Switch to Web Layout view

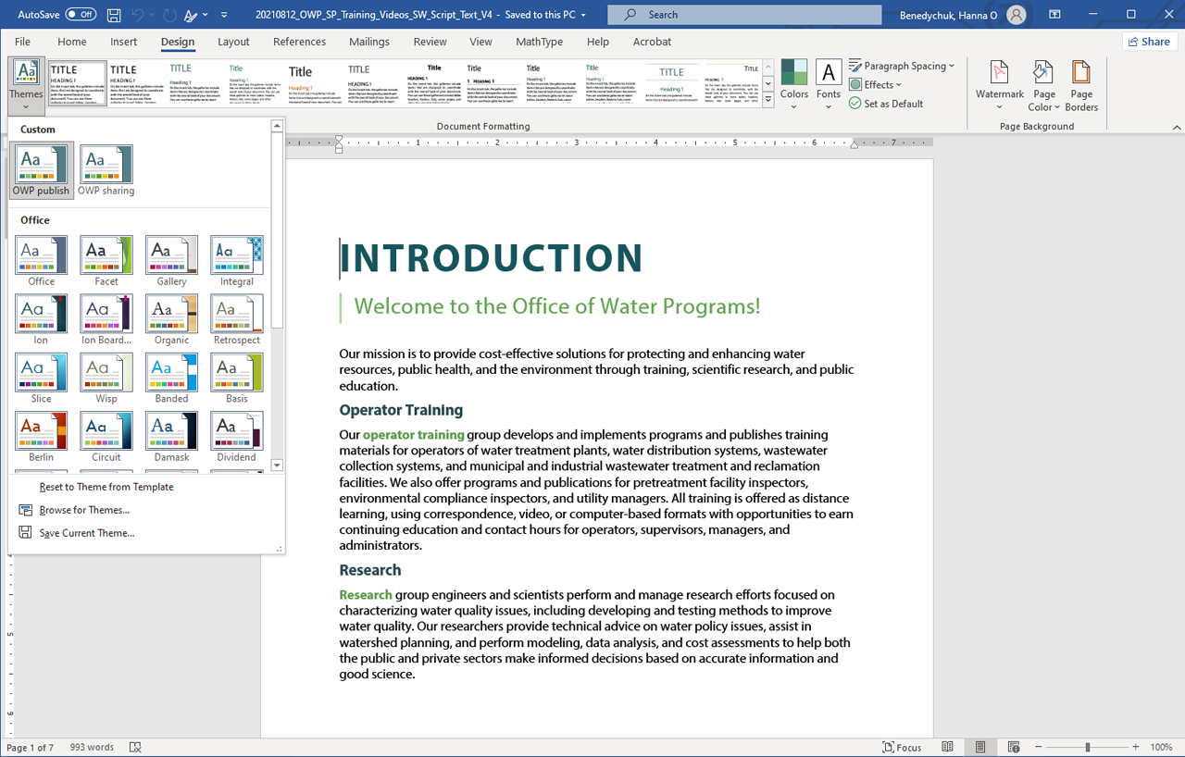[x=1014, y=747]
